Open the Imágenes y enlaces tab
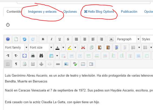Viewport: 153px width, 110px height. click(42, 12)
